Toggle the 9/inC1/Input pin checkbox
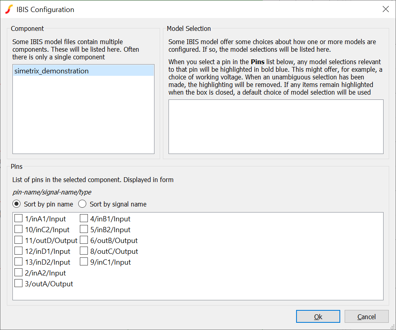Image resolution: width=396 pixels, height=330 pixels. tap(84, 262)
